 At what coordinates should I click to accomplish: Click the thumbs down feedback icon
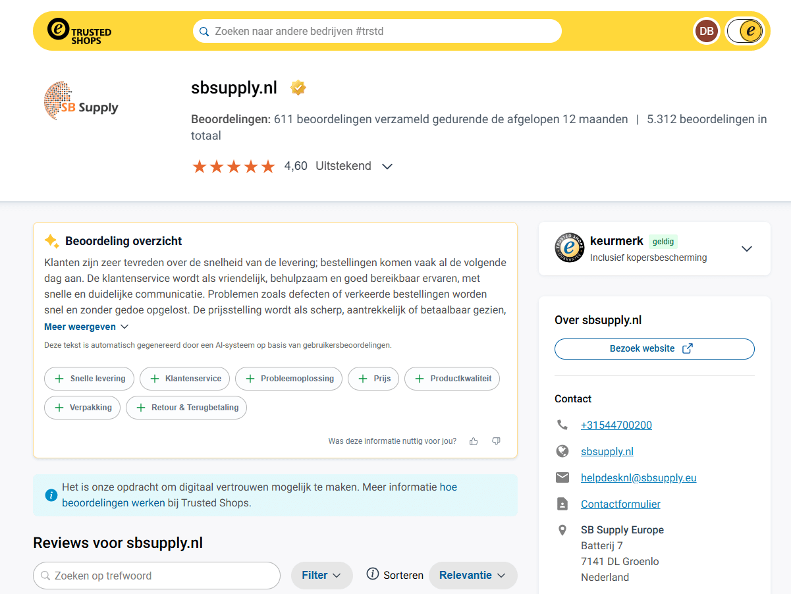[x=496, y=441]
